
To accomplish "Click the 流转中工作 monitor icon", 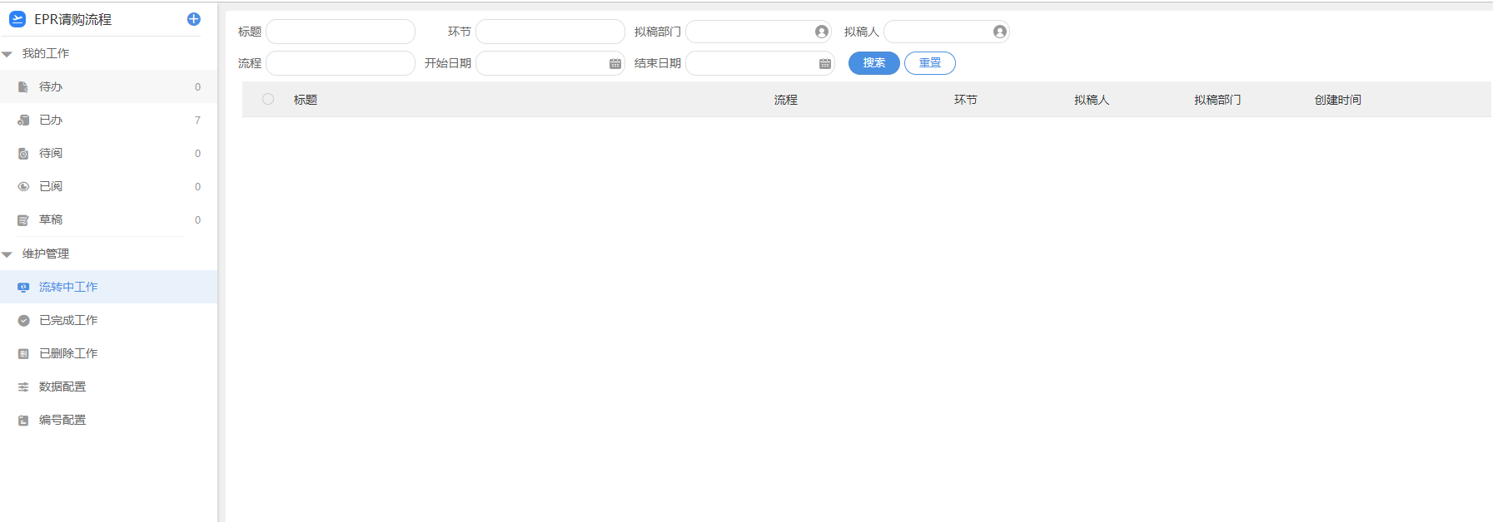I will click(23, 287).
